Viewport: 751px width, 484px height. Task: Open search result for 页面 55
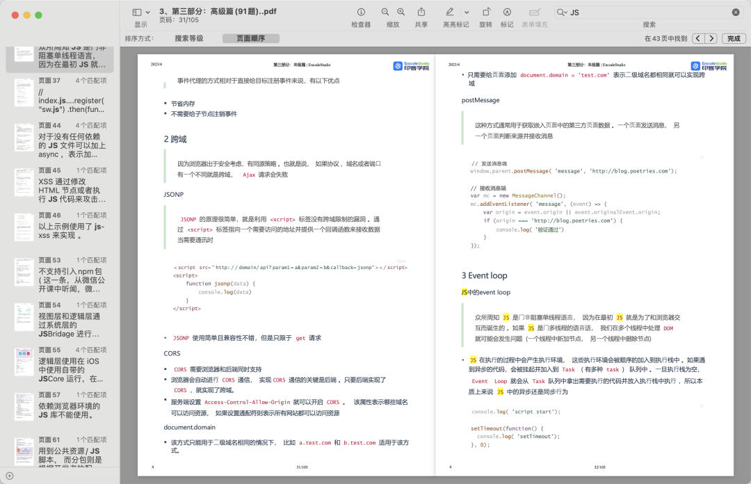click(x=60, y=364)
